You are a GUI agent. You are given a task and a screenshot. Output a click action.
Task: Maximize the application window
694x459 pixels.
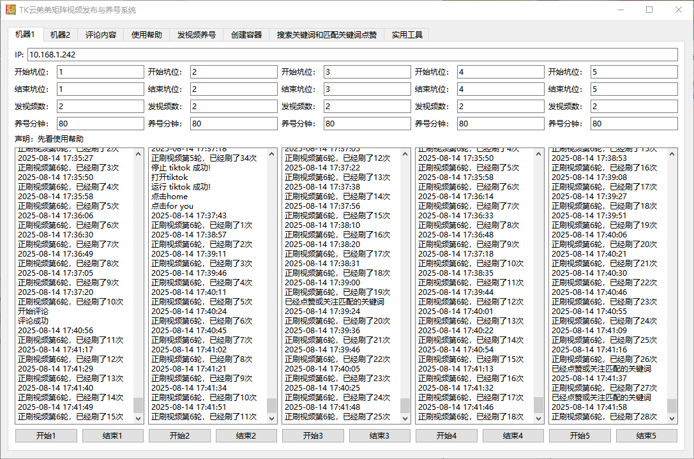point(649,10)
